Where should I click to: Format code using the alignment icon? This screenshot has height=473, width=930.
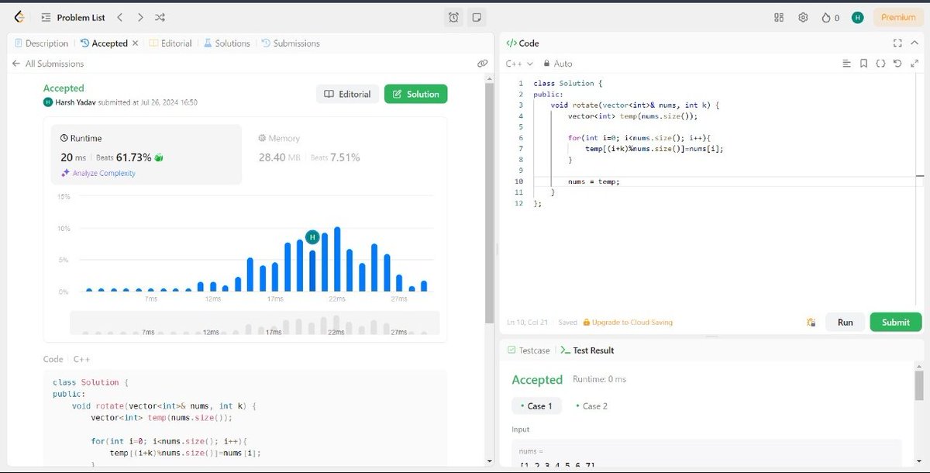846,64
